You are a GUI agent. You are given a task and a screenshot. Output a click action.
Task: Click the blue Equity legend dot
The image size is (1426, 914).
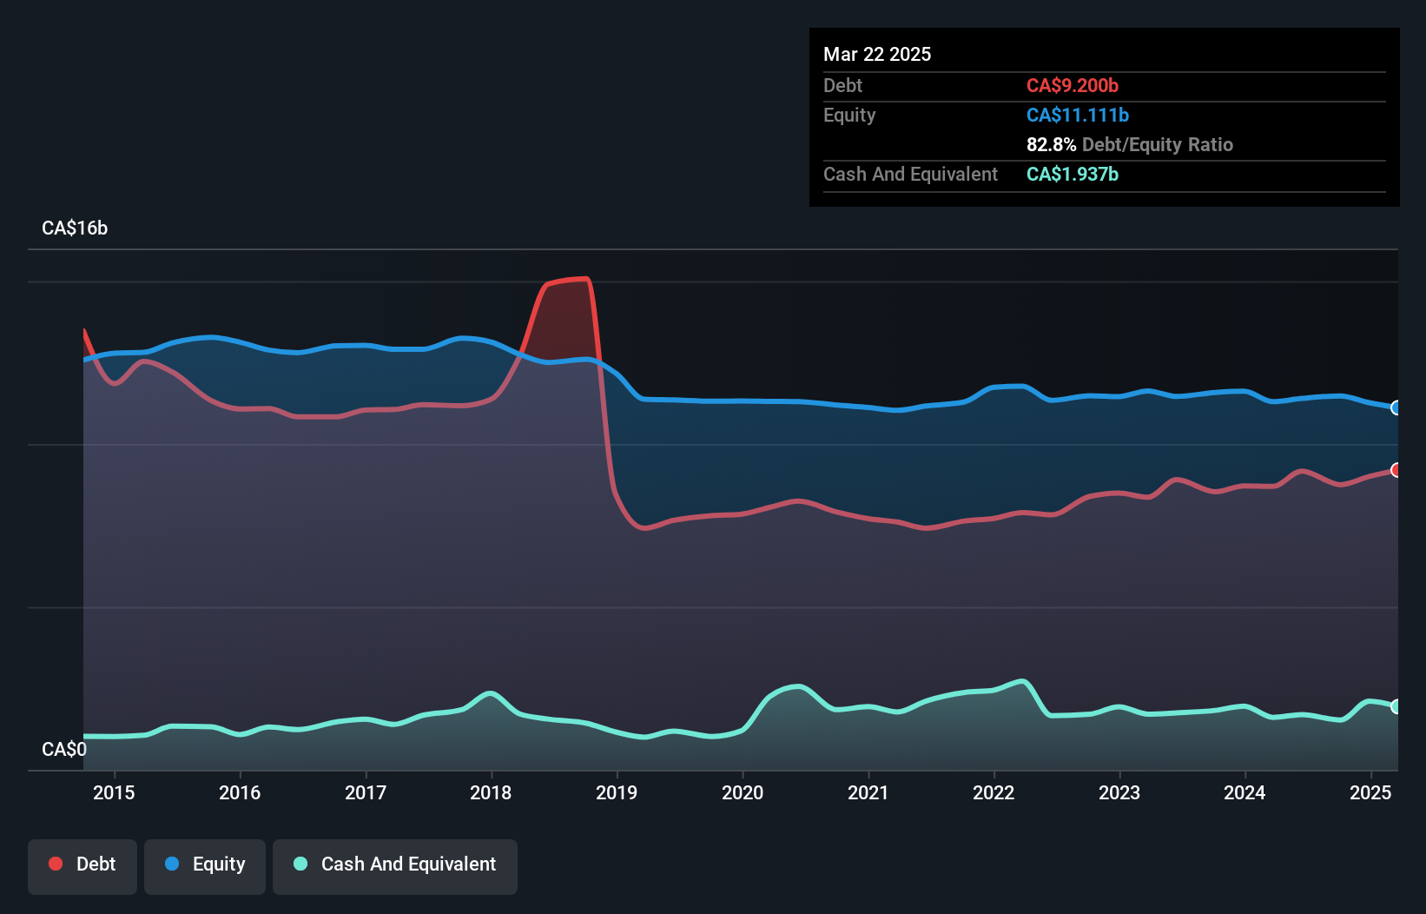click(x=171, y=864)
